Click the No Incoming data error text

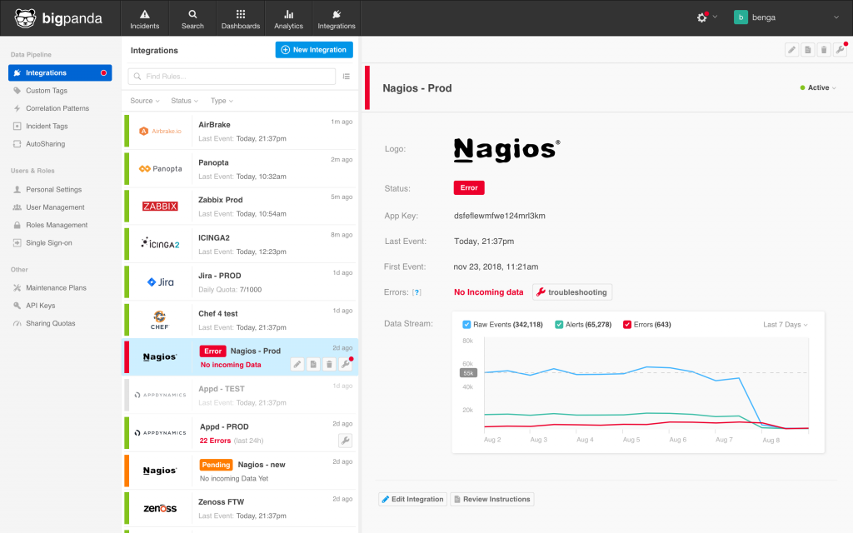pyautogui.click(x=488, y=292)
